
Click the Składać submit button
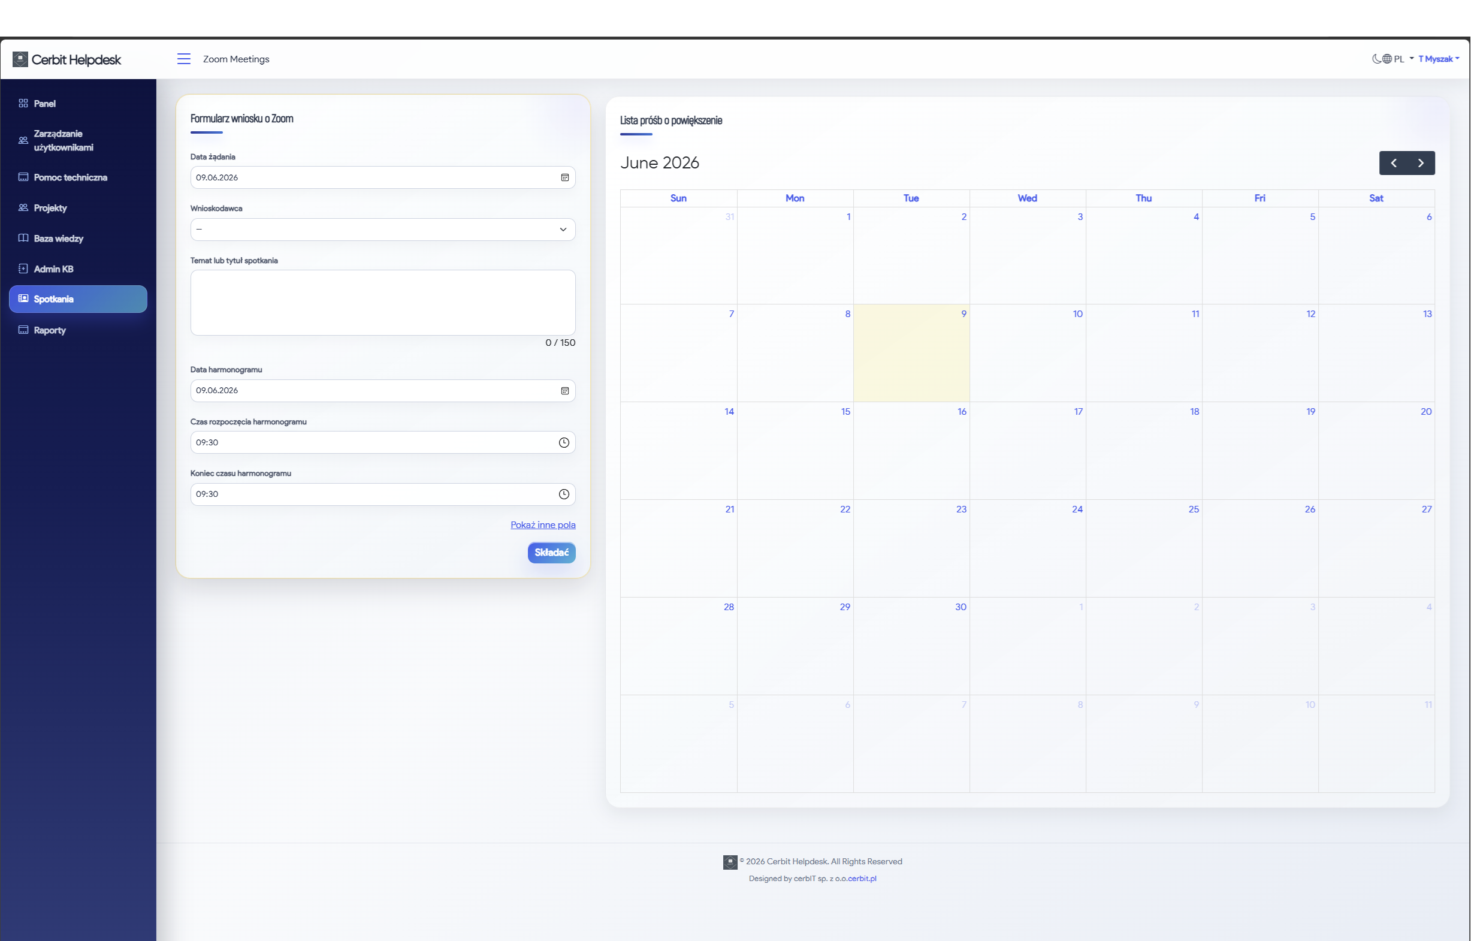[552, 553]
